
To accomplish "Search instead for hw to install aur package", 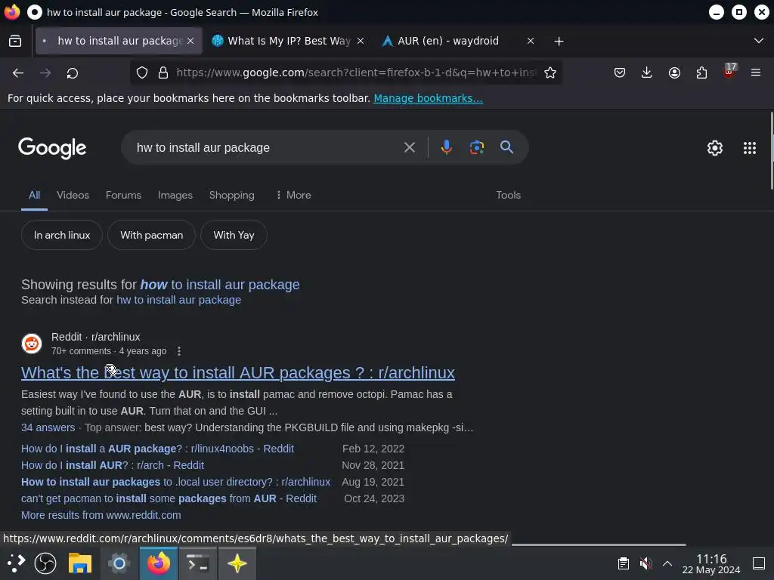I will [x=178, y=300].
